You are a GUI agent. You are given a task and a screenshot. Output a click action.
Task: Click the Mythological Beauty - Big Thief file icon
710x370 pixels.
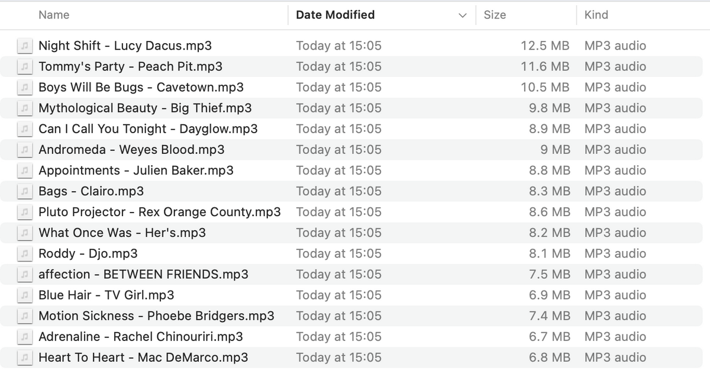[25, 108]
